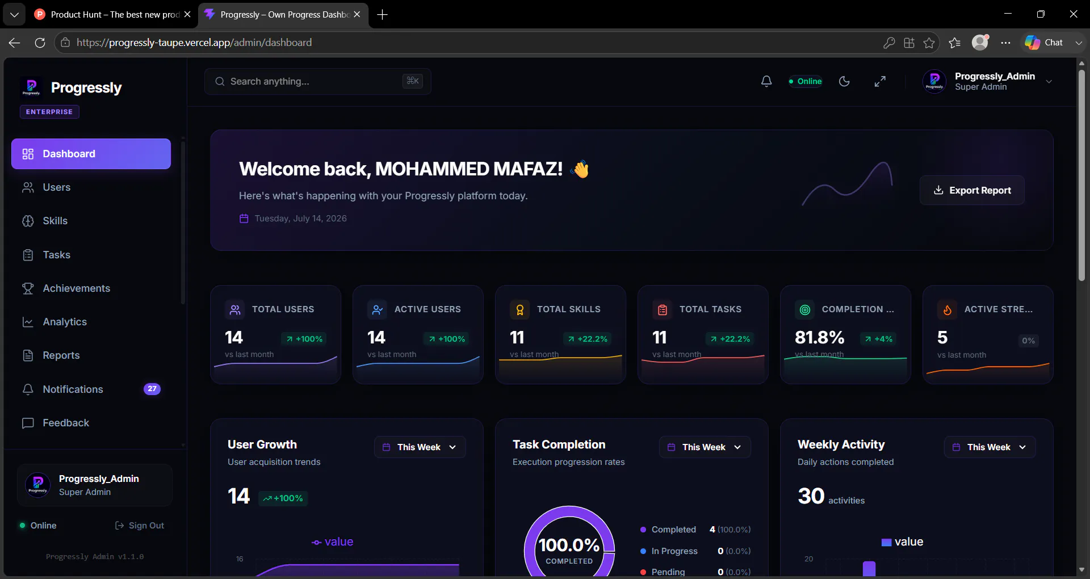Click the Export Report button
Image resolution: width=1090 pixels, height=579 pixels.
972,190
